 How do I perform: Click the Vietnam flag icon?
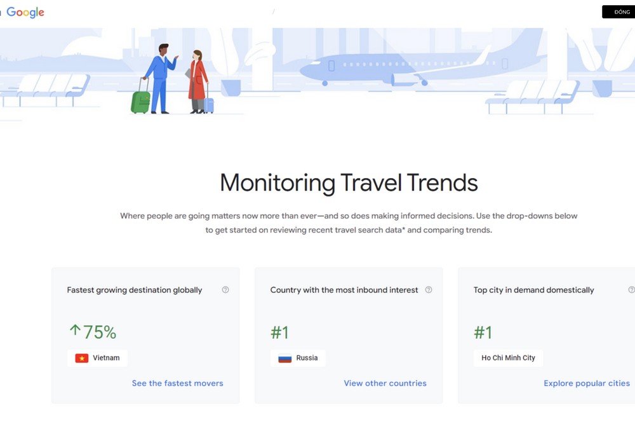(x=81, y=358)
